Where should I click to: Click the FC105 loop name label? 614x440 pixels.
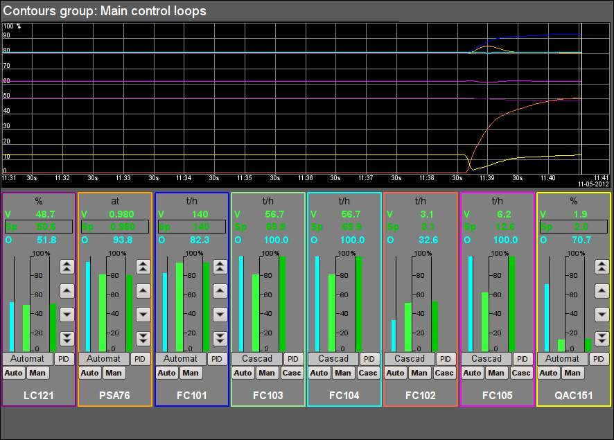tap(498, 396)
